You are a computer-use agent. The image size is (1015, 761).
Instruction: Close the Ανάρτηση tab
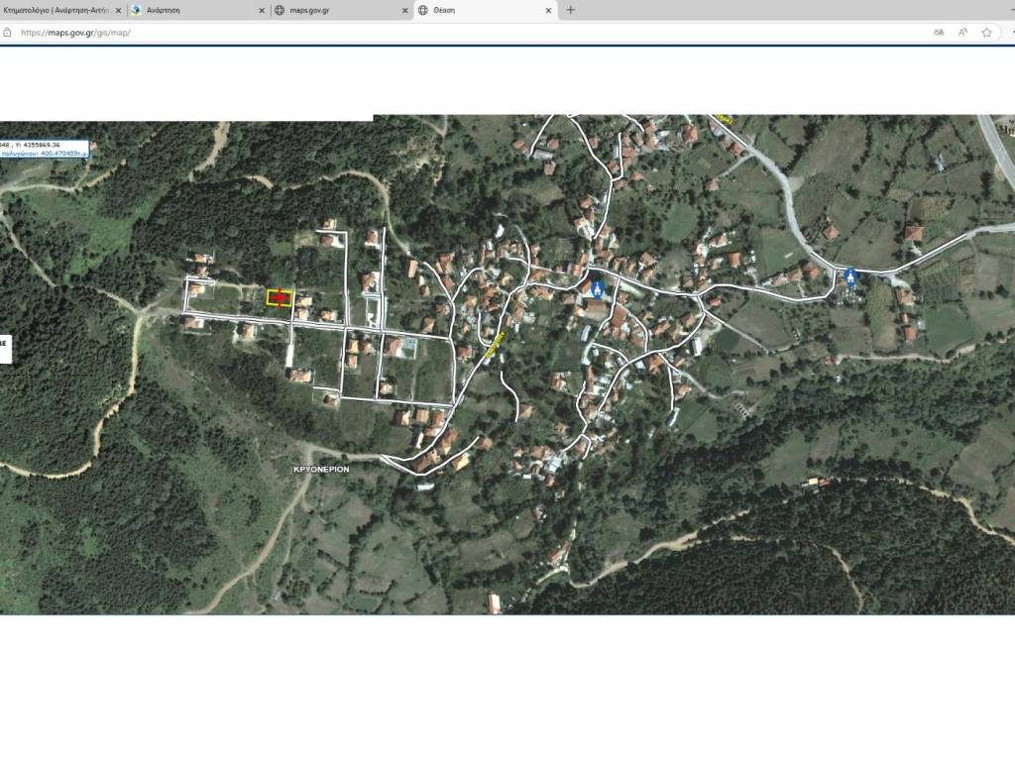262,10
